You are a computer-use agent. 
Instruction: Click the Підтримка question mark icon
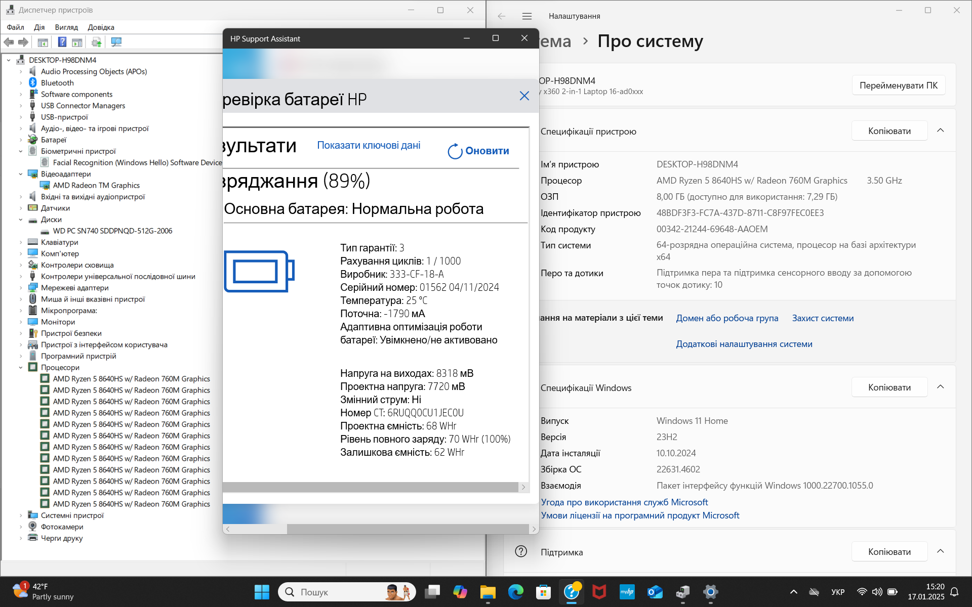(x=521, y=551)
